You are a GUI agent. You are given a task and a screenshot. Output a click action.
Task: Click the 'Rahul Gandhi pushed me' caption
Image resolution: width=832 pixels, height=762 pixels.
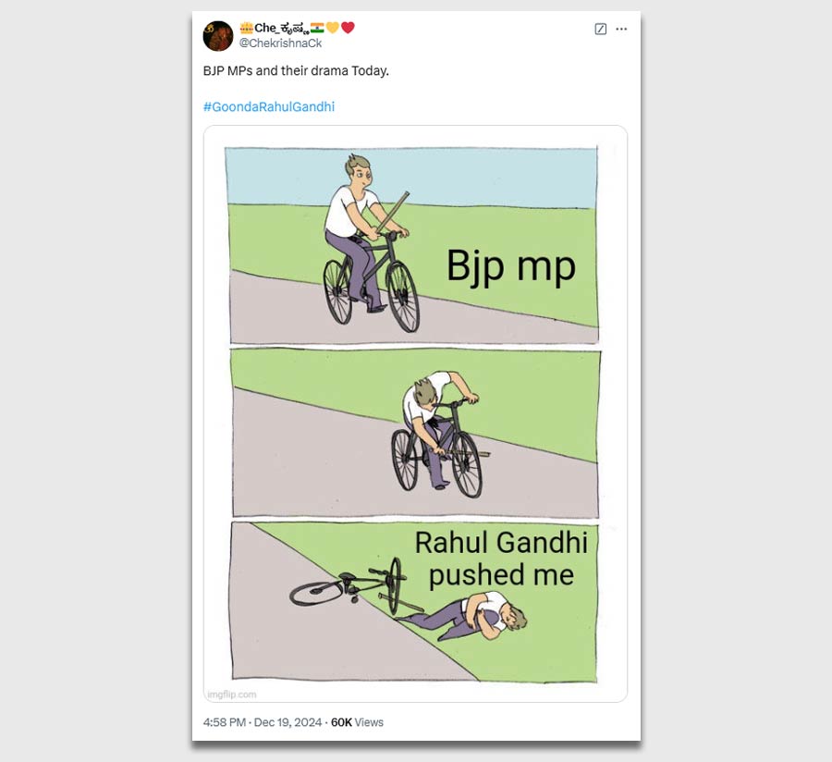tap(501, 559)
